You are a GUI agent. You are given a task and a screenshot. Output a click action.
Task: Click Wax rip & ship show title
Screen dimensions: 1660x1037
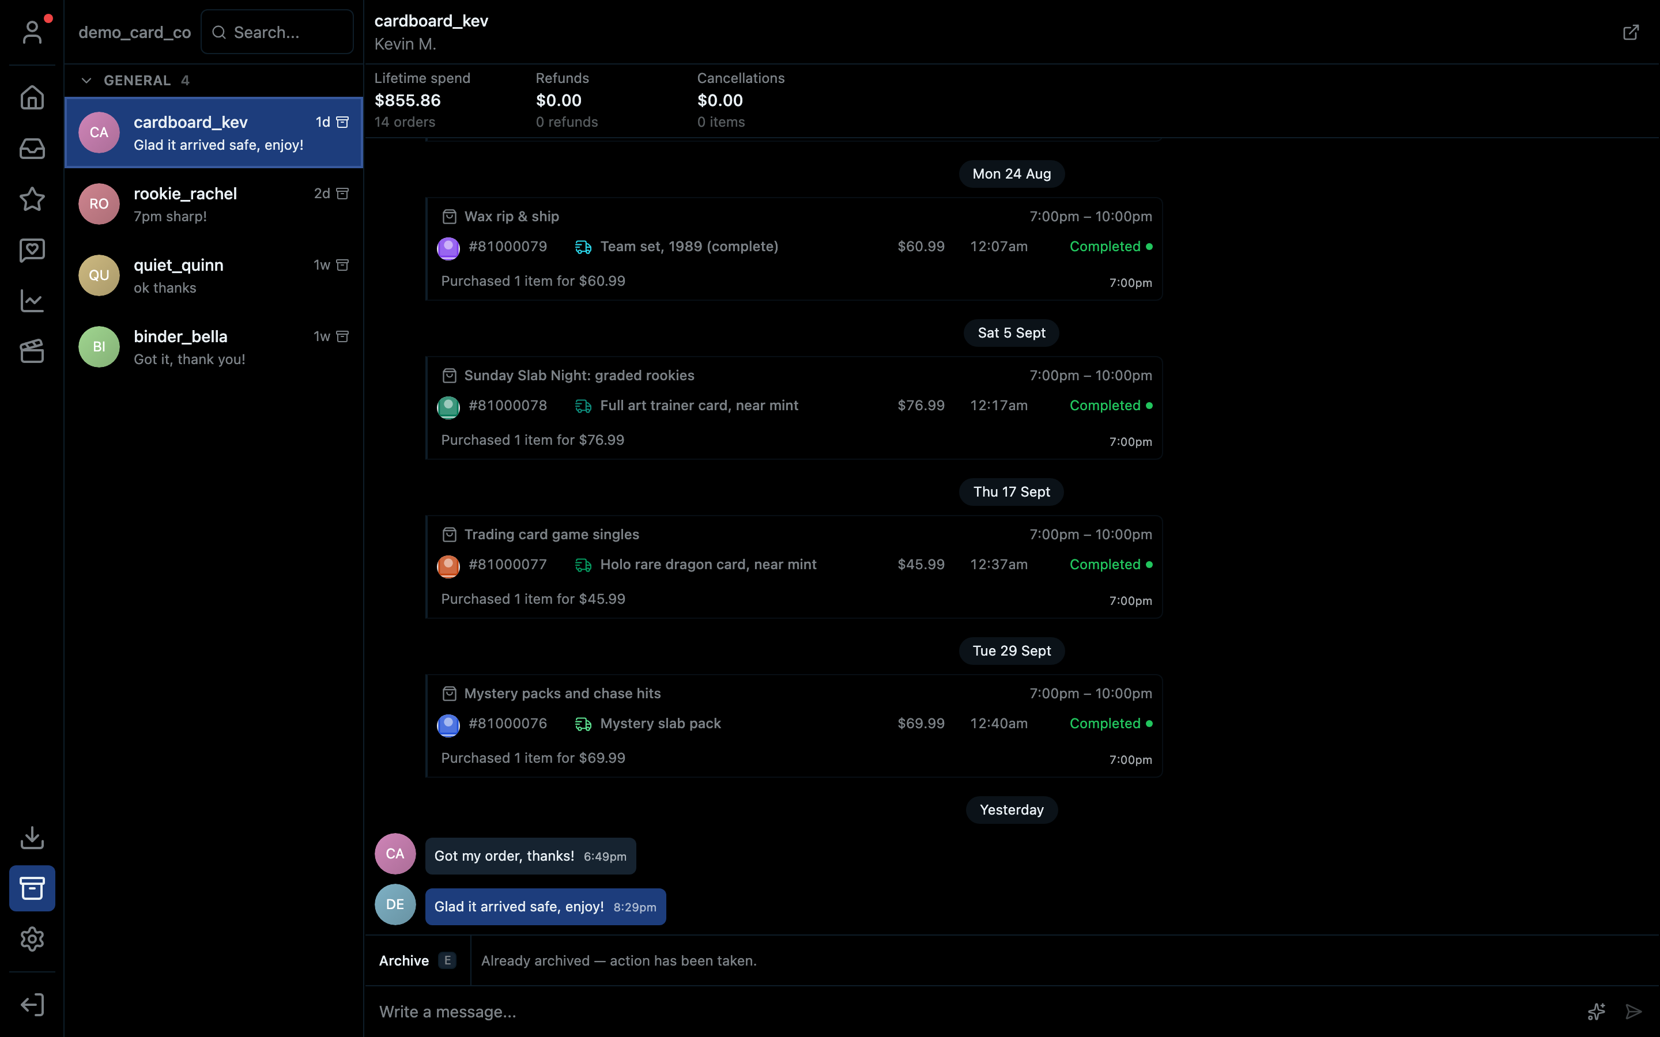click(x=512, y=217)
